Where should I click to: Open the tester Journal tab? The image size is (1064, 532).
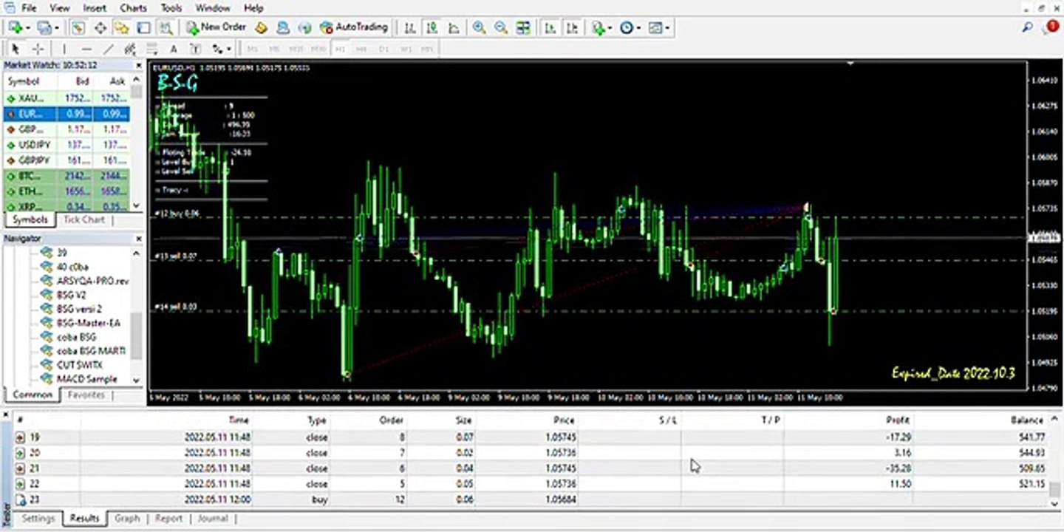point(213,518)
